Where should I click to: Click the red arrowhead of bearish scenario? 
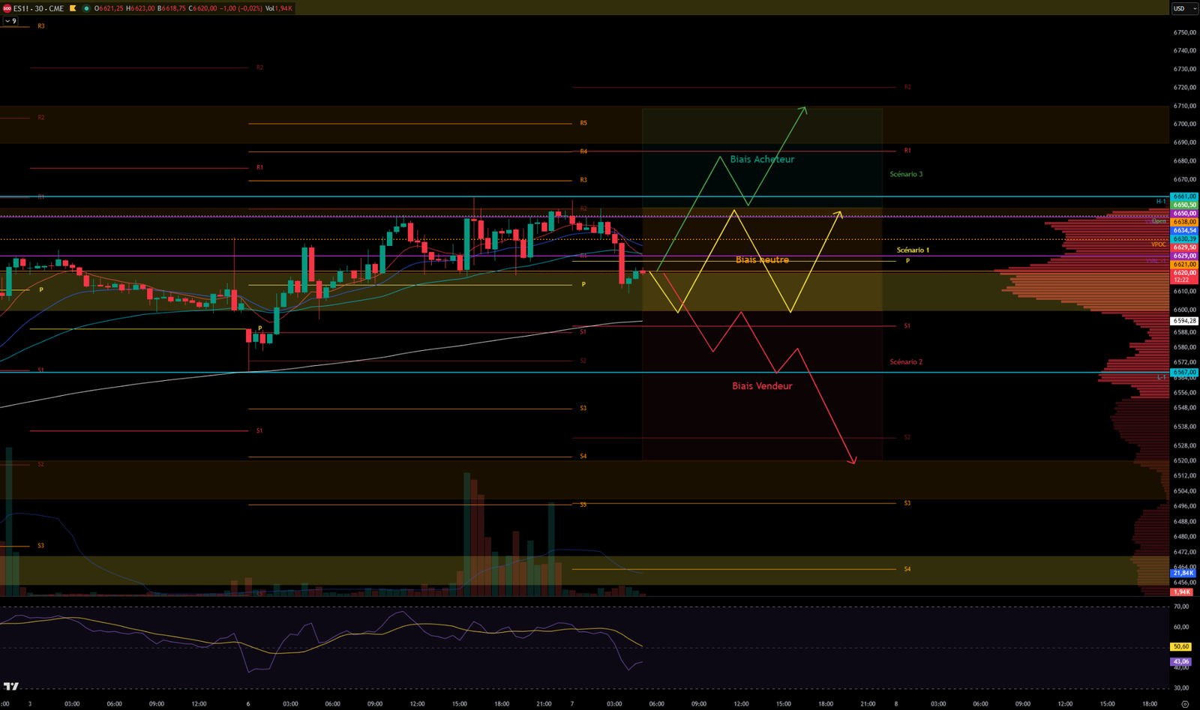pyautogui.click(x=853, y=461)
